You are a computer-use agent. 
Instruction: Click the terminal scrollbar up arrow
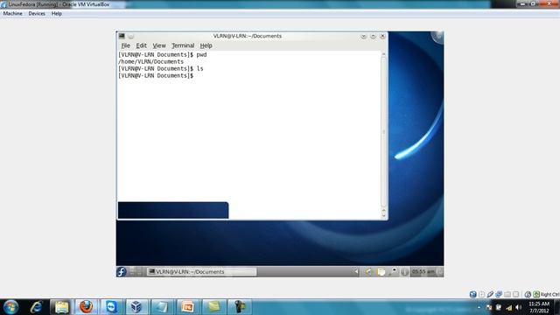click(384, 54)
